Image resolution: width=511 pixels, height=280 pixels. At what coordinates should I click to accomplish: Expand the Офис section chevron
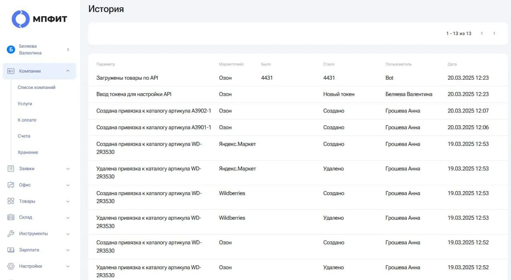coord(68,185)
